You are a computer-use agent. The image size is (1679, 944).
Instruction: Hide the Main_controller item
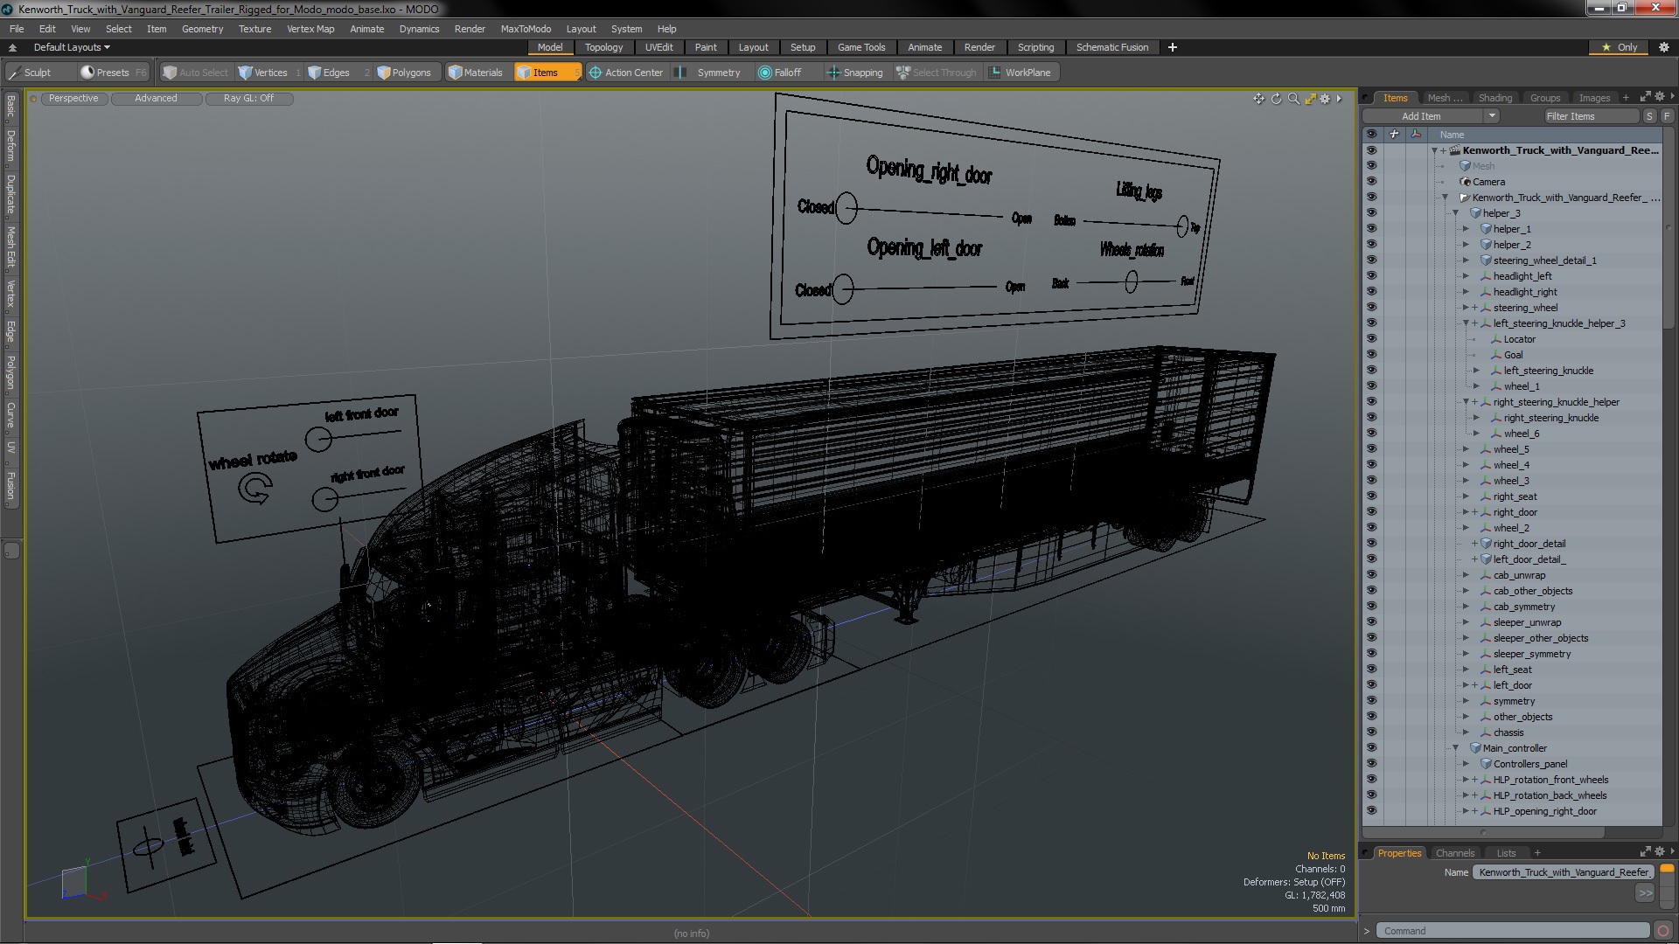pyautogui.click(x=1371, y=748)
